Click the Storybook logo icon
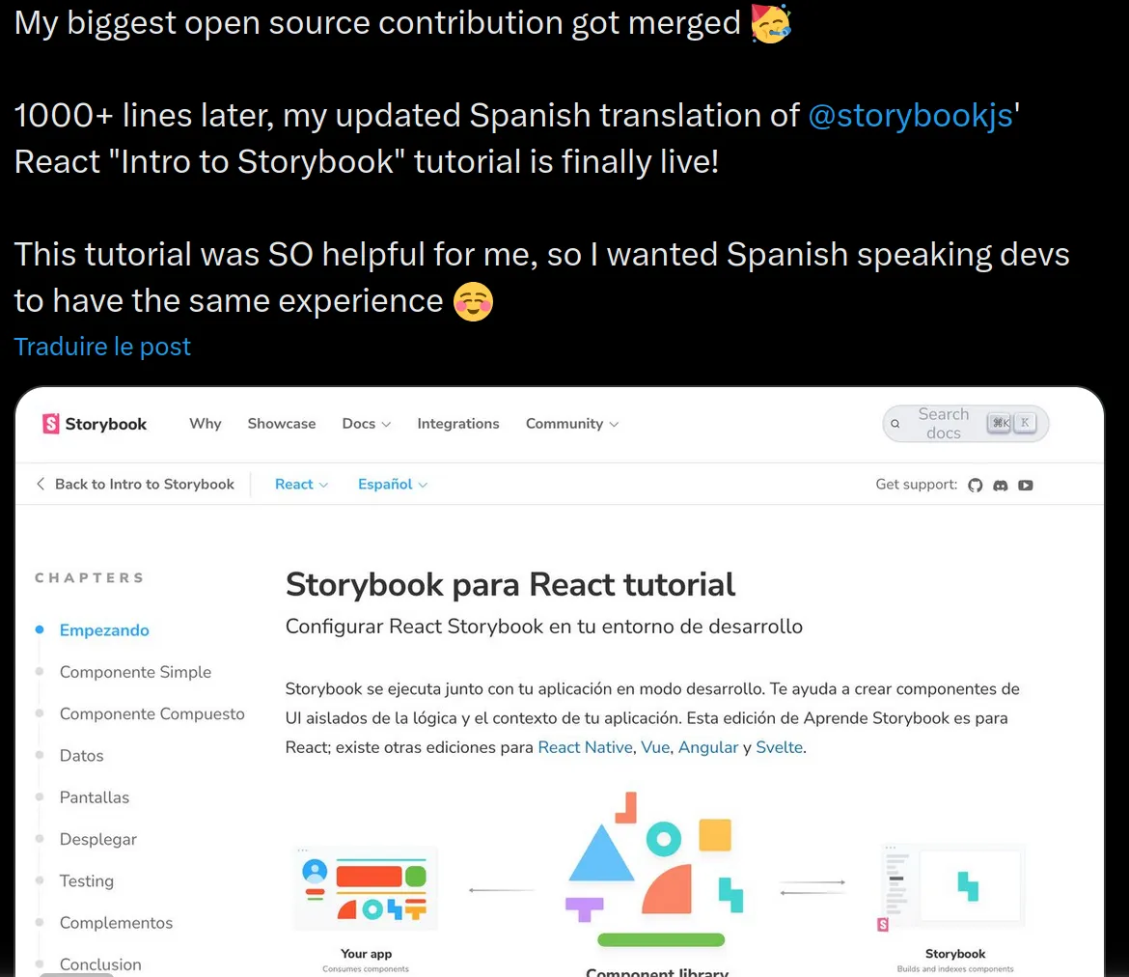The image size is (1129, 977). [50, 424]
